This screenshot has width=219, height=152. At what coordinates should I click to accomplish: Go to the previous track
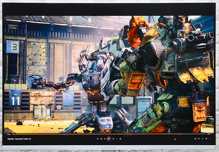(101, 139)
